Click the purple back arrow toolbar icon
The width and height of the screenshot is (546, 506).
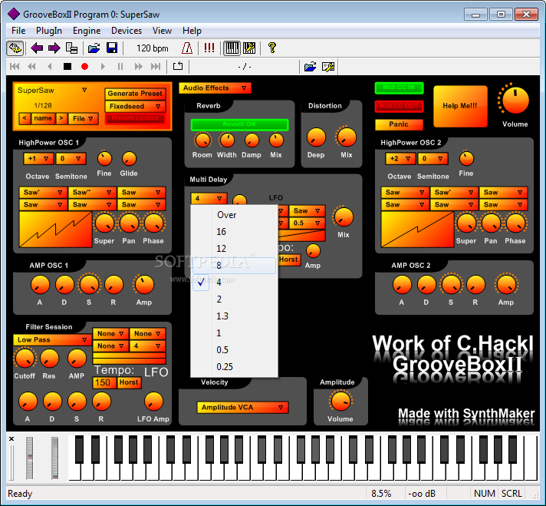point(37,48)
